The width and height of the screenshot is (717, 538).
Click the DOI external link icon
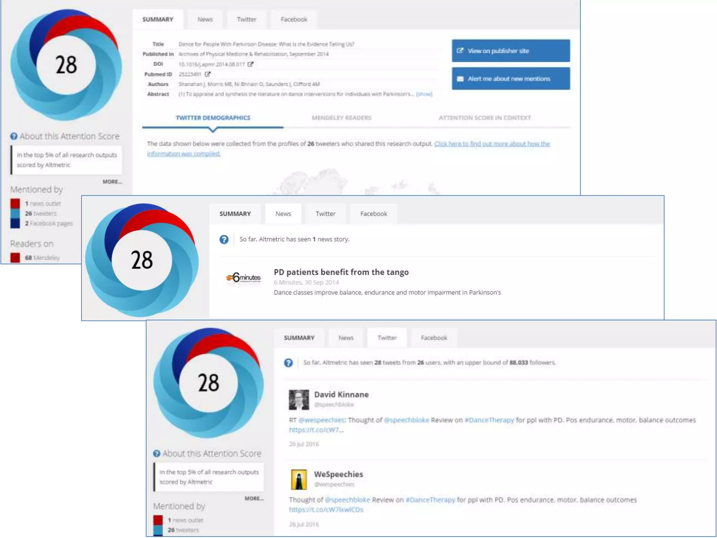250,64
